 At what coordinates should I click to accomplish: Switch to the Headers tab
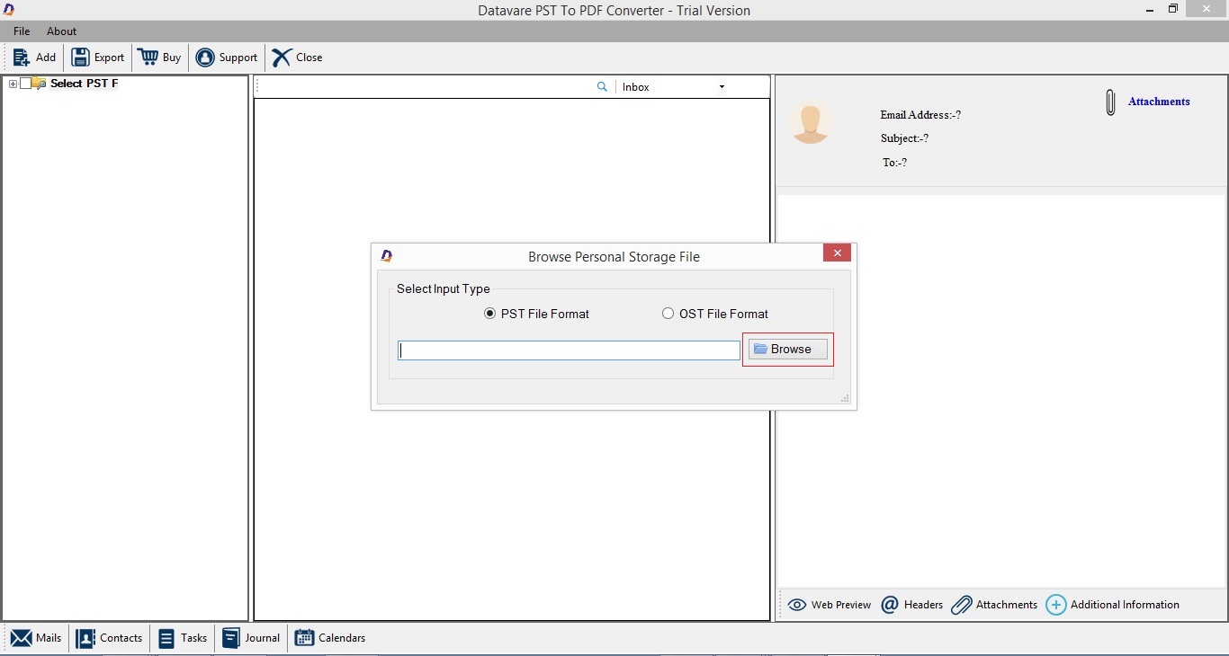(912, 605)
